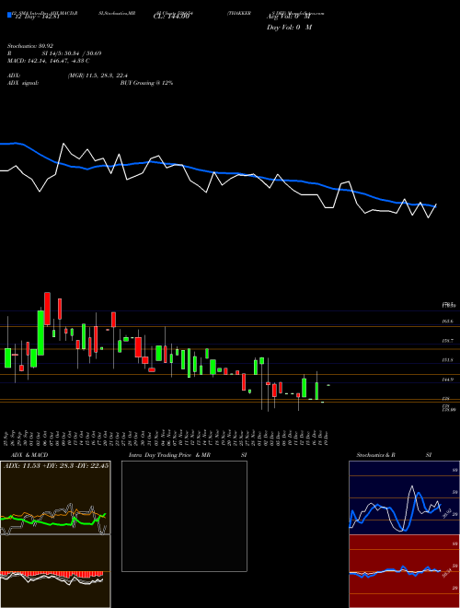
Task: Click the white price line's highest peak
Action: [x=63, y=145]
